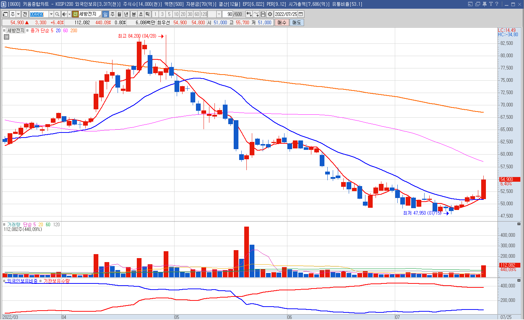The image size is (524, 320).
Task: Click the 최고 84,200 (04/28) high marker
Action: tap(141, 36)
